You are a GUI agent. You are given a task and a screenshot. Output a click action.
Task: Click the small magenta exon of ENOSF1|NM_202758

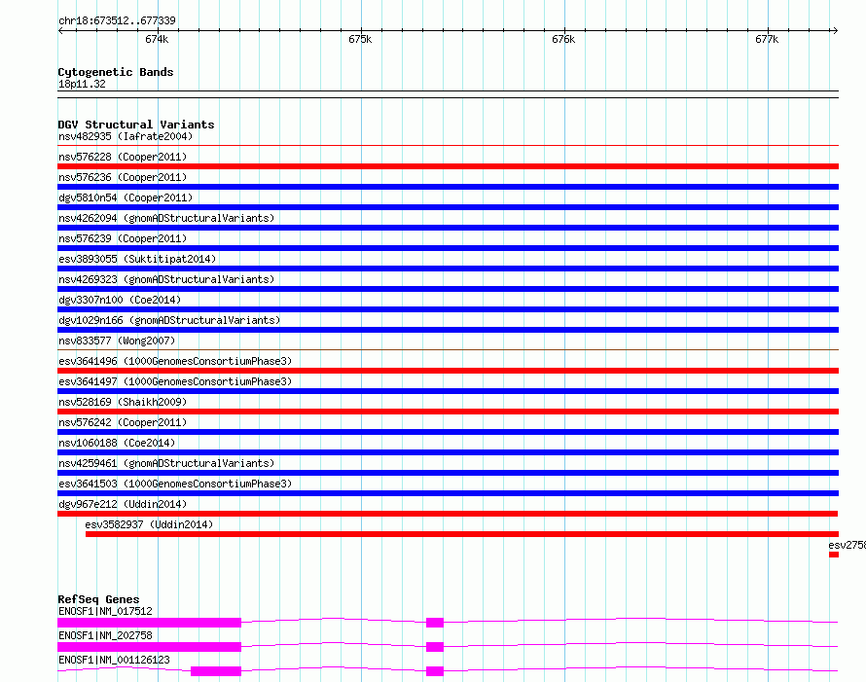point(435,647)
